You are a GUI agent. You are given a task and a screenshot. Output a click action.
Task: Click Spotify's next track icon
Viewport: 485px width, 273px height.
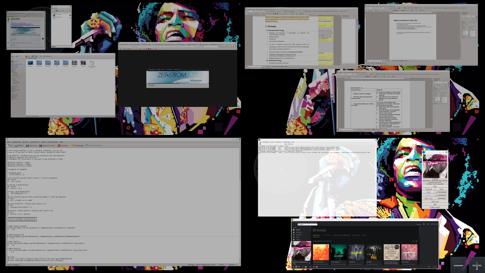pos(299,267)
